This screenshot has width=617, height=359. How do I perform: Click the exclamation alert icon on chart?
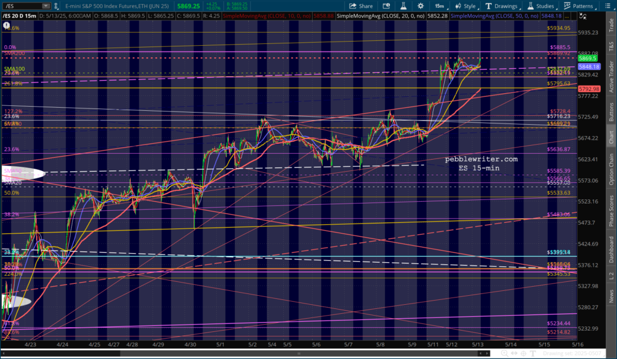pyautogui.click(x=7, y=27)
